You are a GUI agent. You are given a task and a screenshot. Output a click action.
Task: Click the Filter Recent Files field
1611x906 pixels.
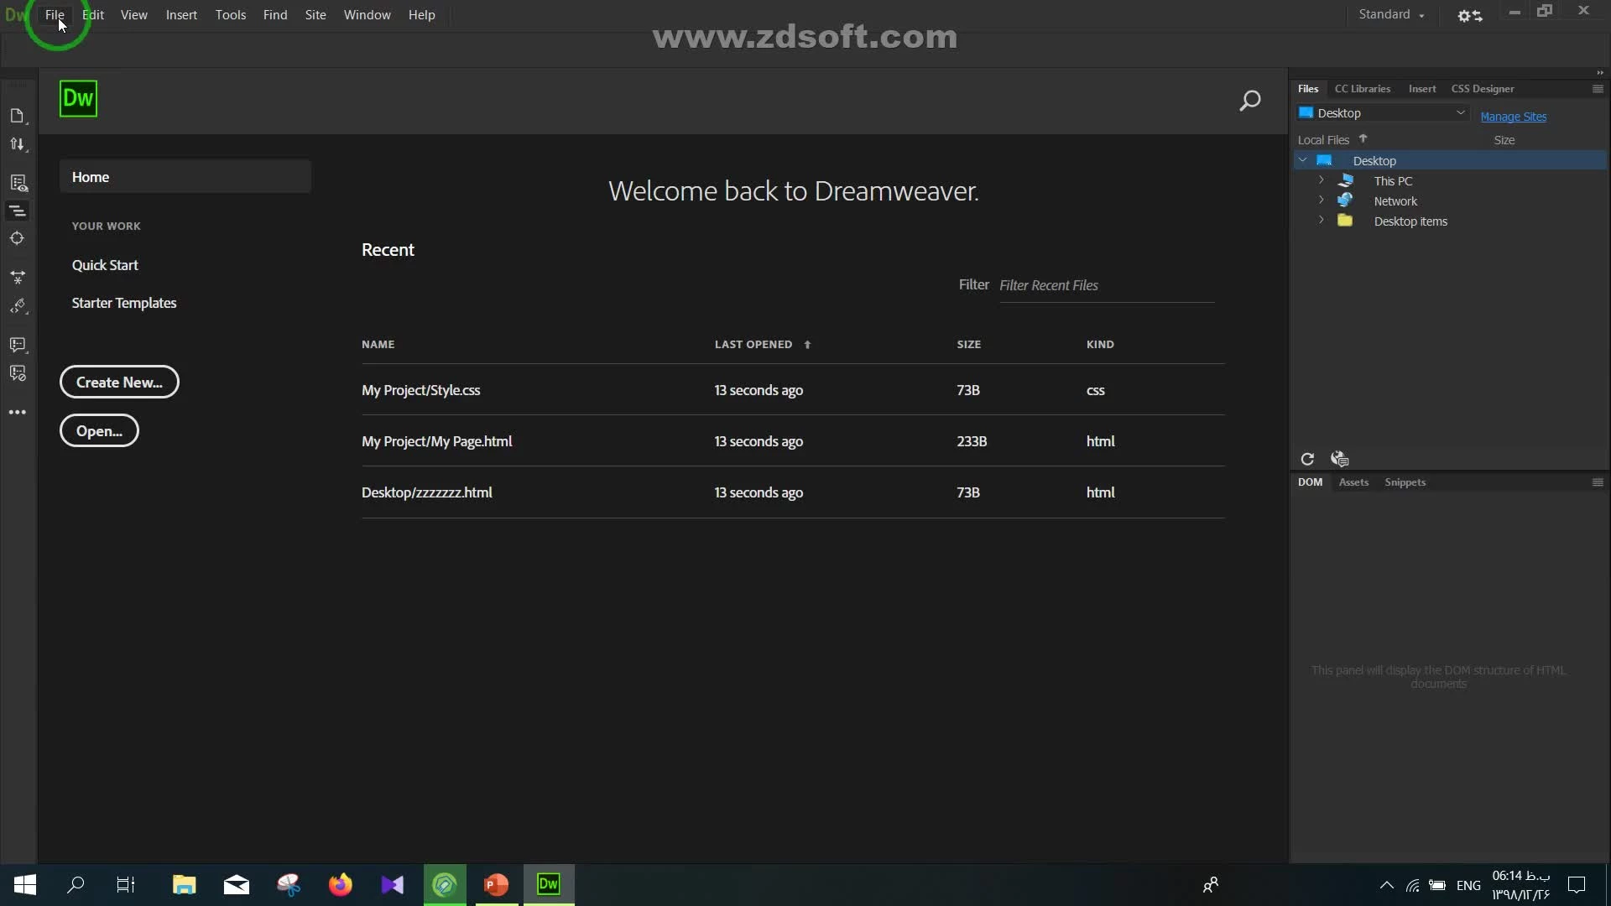pos(1106,285)
